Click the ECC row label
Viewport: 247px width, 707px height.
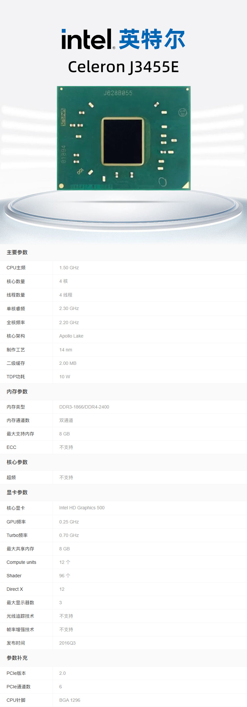(11, 447)
